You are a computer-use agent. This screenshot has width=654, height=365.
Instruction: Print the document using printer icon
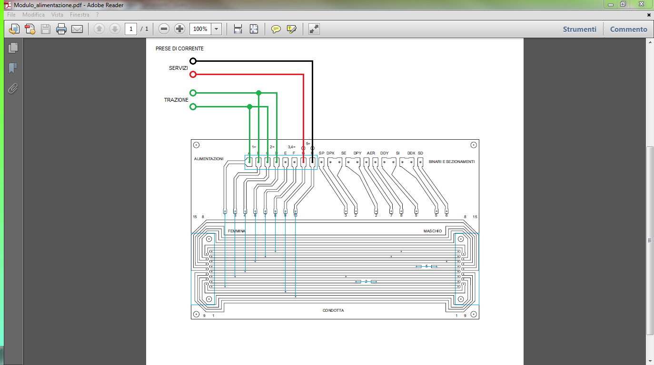point(61,29)
